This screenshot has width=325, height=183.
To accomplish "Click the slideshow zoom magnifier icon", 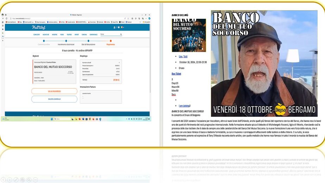I will (29, 180).
